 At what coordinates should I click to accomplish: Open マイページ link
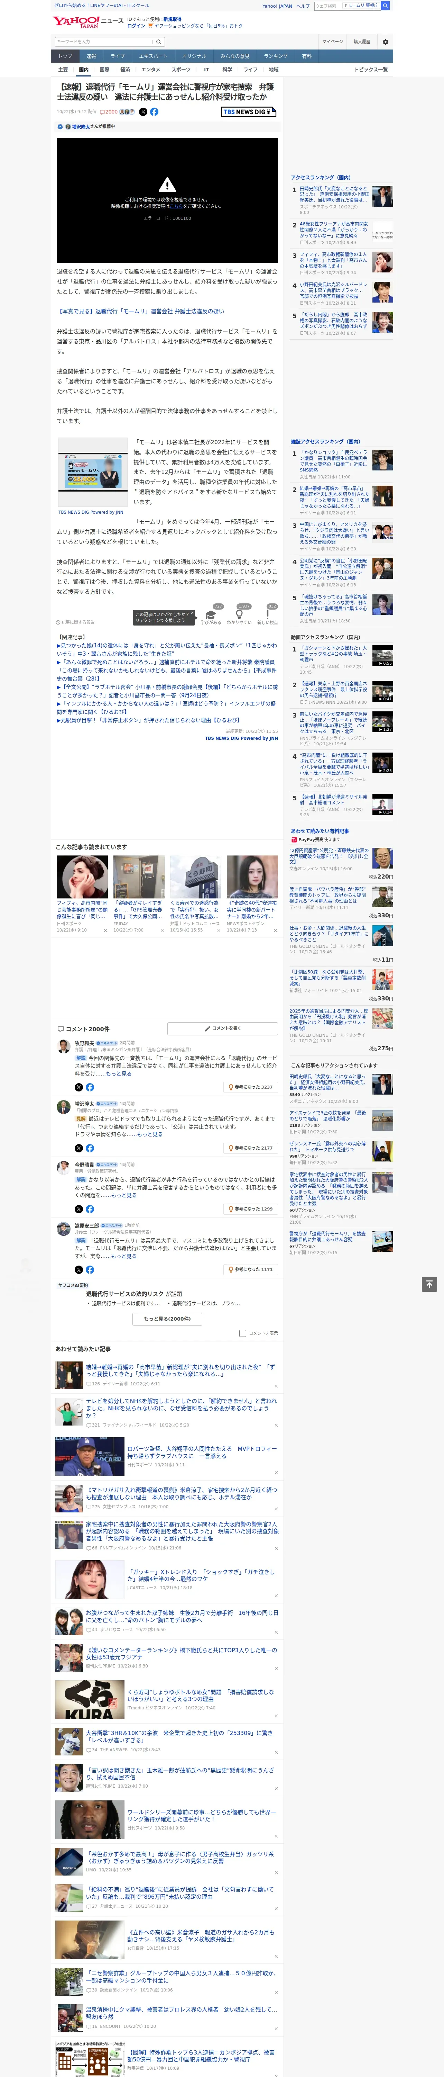pos(332,42)
